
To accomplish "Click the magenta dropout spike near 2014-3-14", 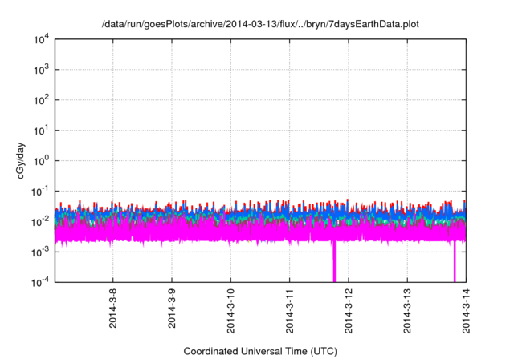I will 455,261.
